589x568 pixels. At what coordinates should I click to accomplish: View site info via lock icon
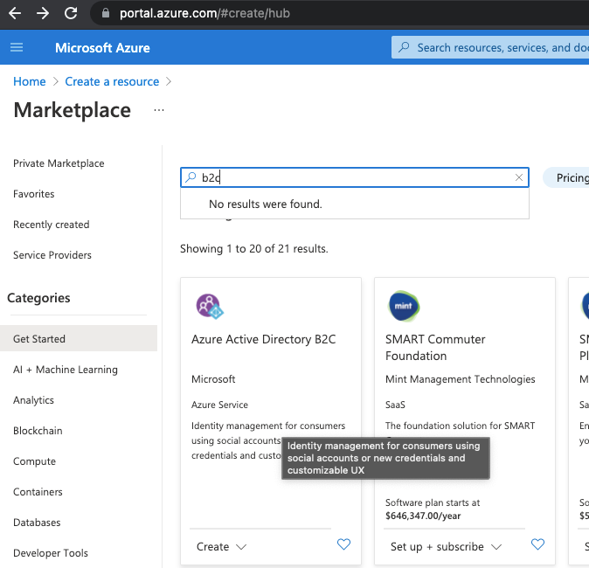(106, 13)
